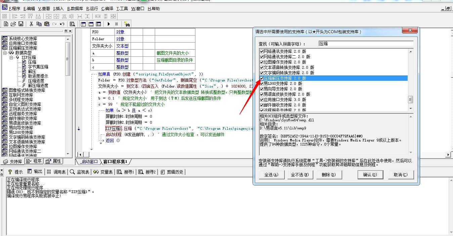Click the 数据类型 node icon

pyautogui.click(x=11, y=53)
